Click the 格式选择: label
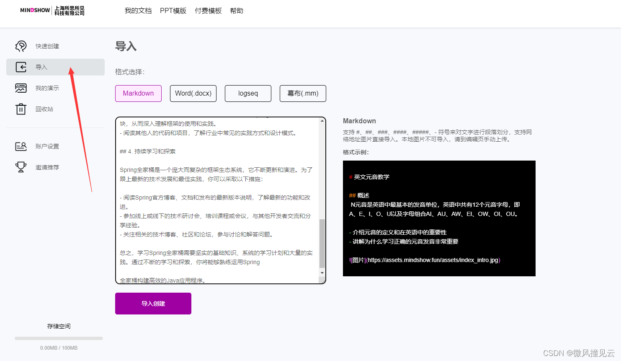This screenshot has width=621, height=361. click(x=130, y=72)
